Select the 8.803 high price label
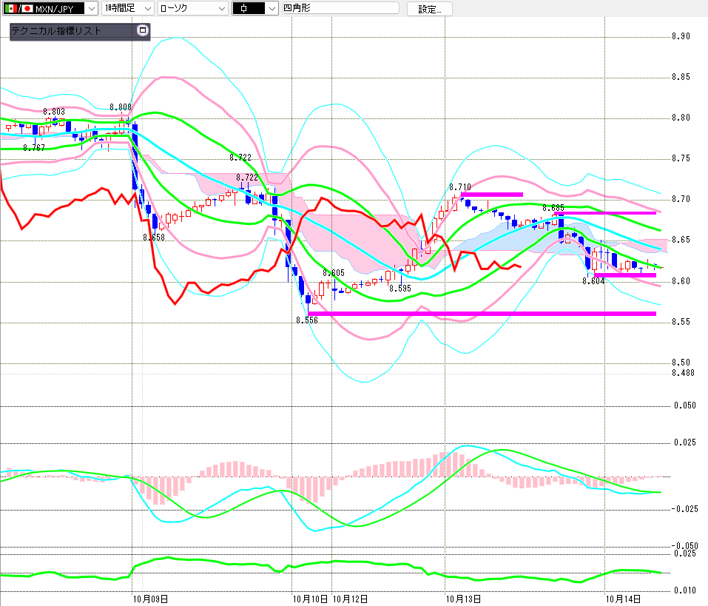 54,112
